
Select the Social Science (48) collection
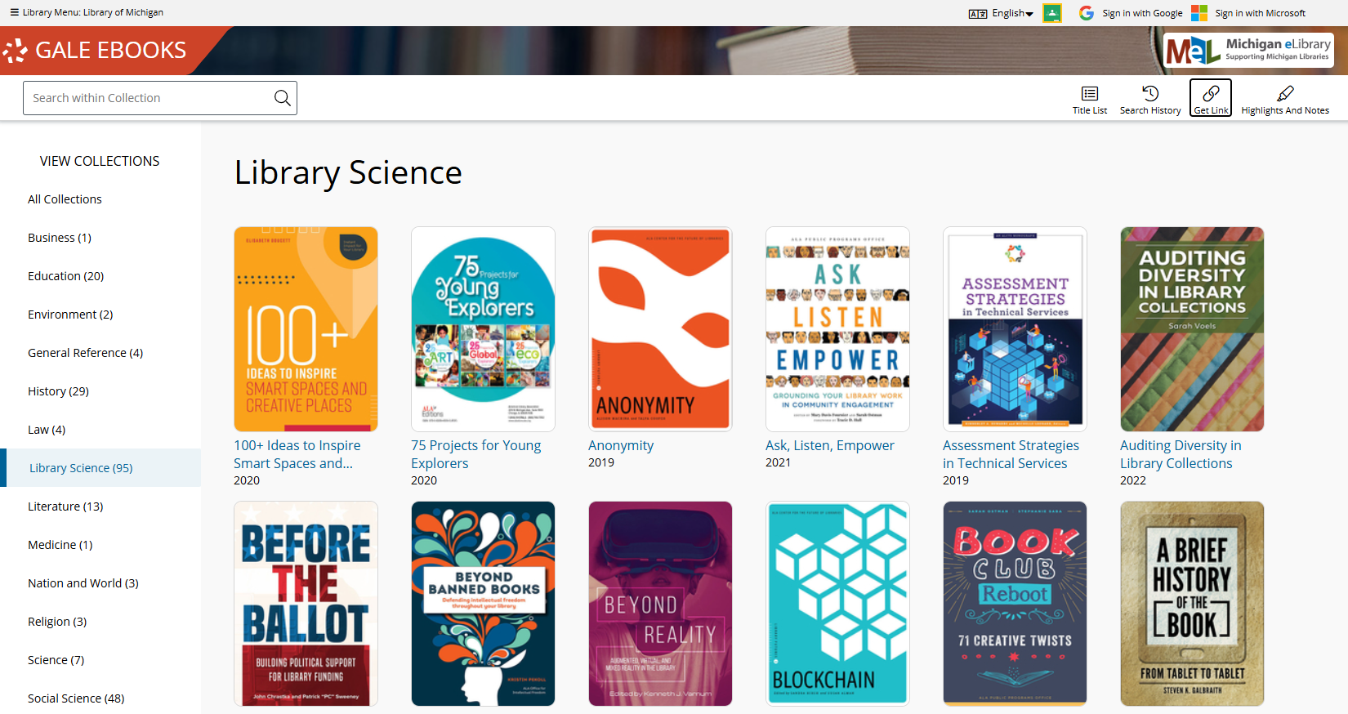pos(76,698)
